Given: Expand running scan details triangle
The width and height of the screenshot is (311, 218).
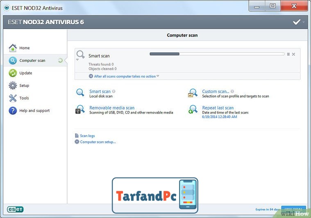Looking at the screenshot, I should (77, 59).
